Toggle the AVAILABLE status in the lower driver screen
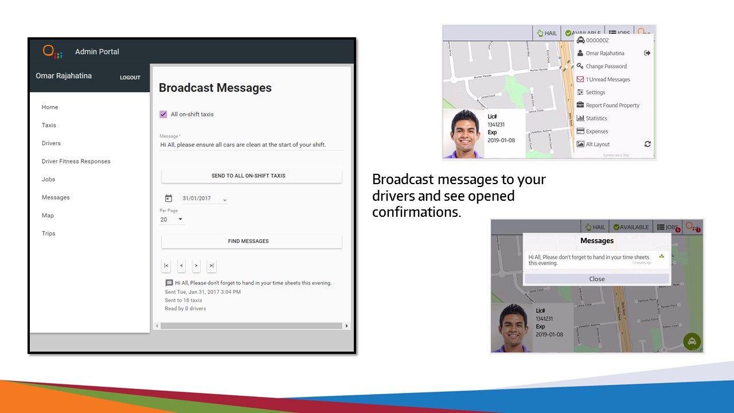Screen dimensions: 734x413 click(630, 227)
